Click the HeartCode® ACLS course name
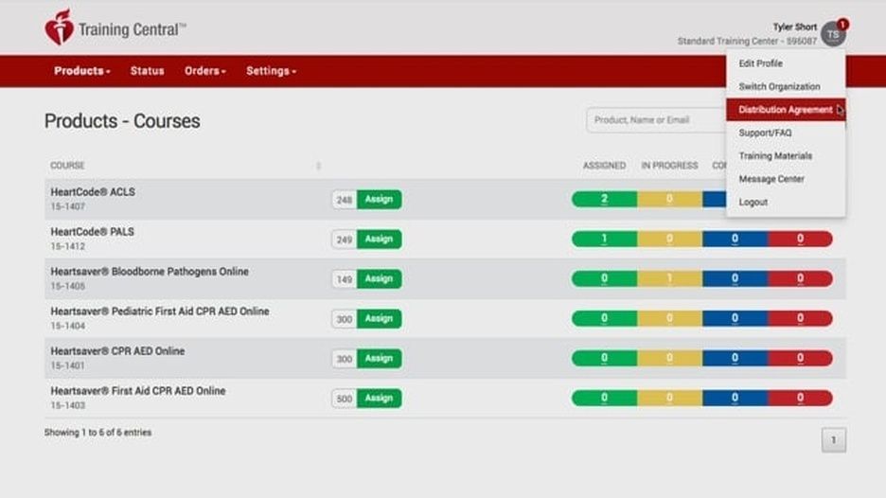886x498 pixels. click(x=93, y=192)
